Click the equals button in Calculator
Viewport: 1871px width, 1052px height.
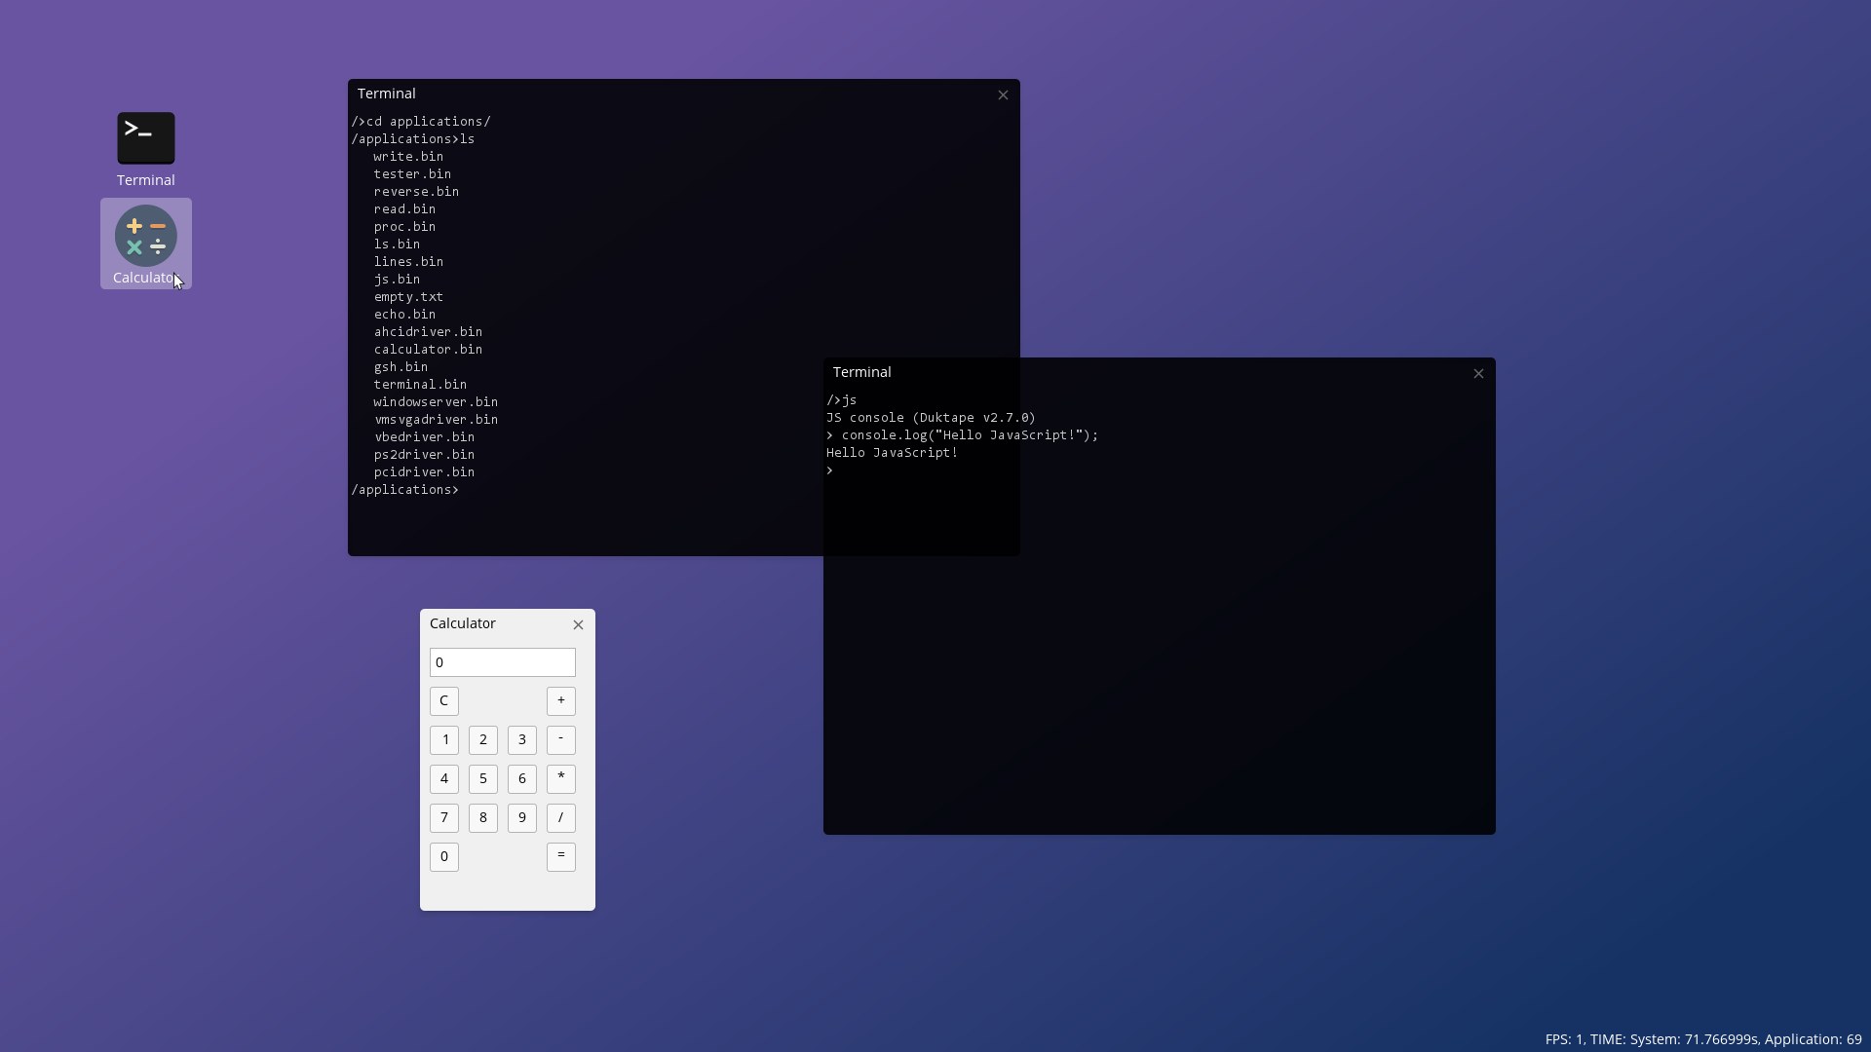561,857
